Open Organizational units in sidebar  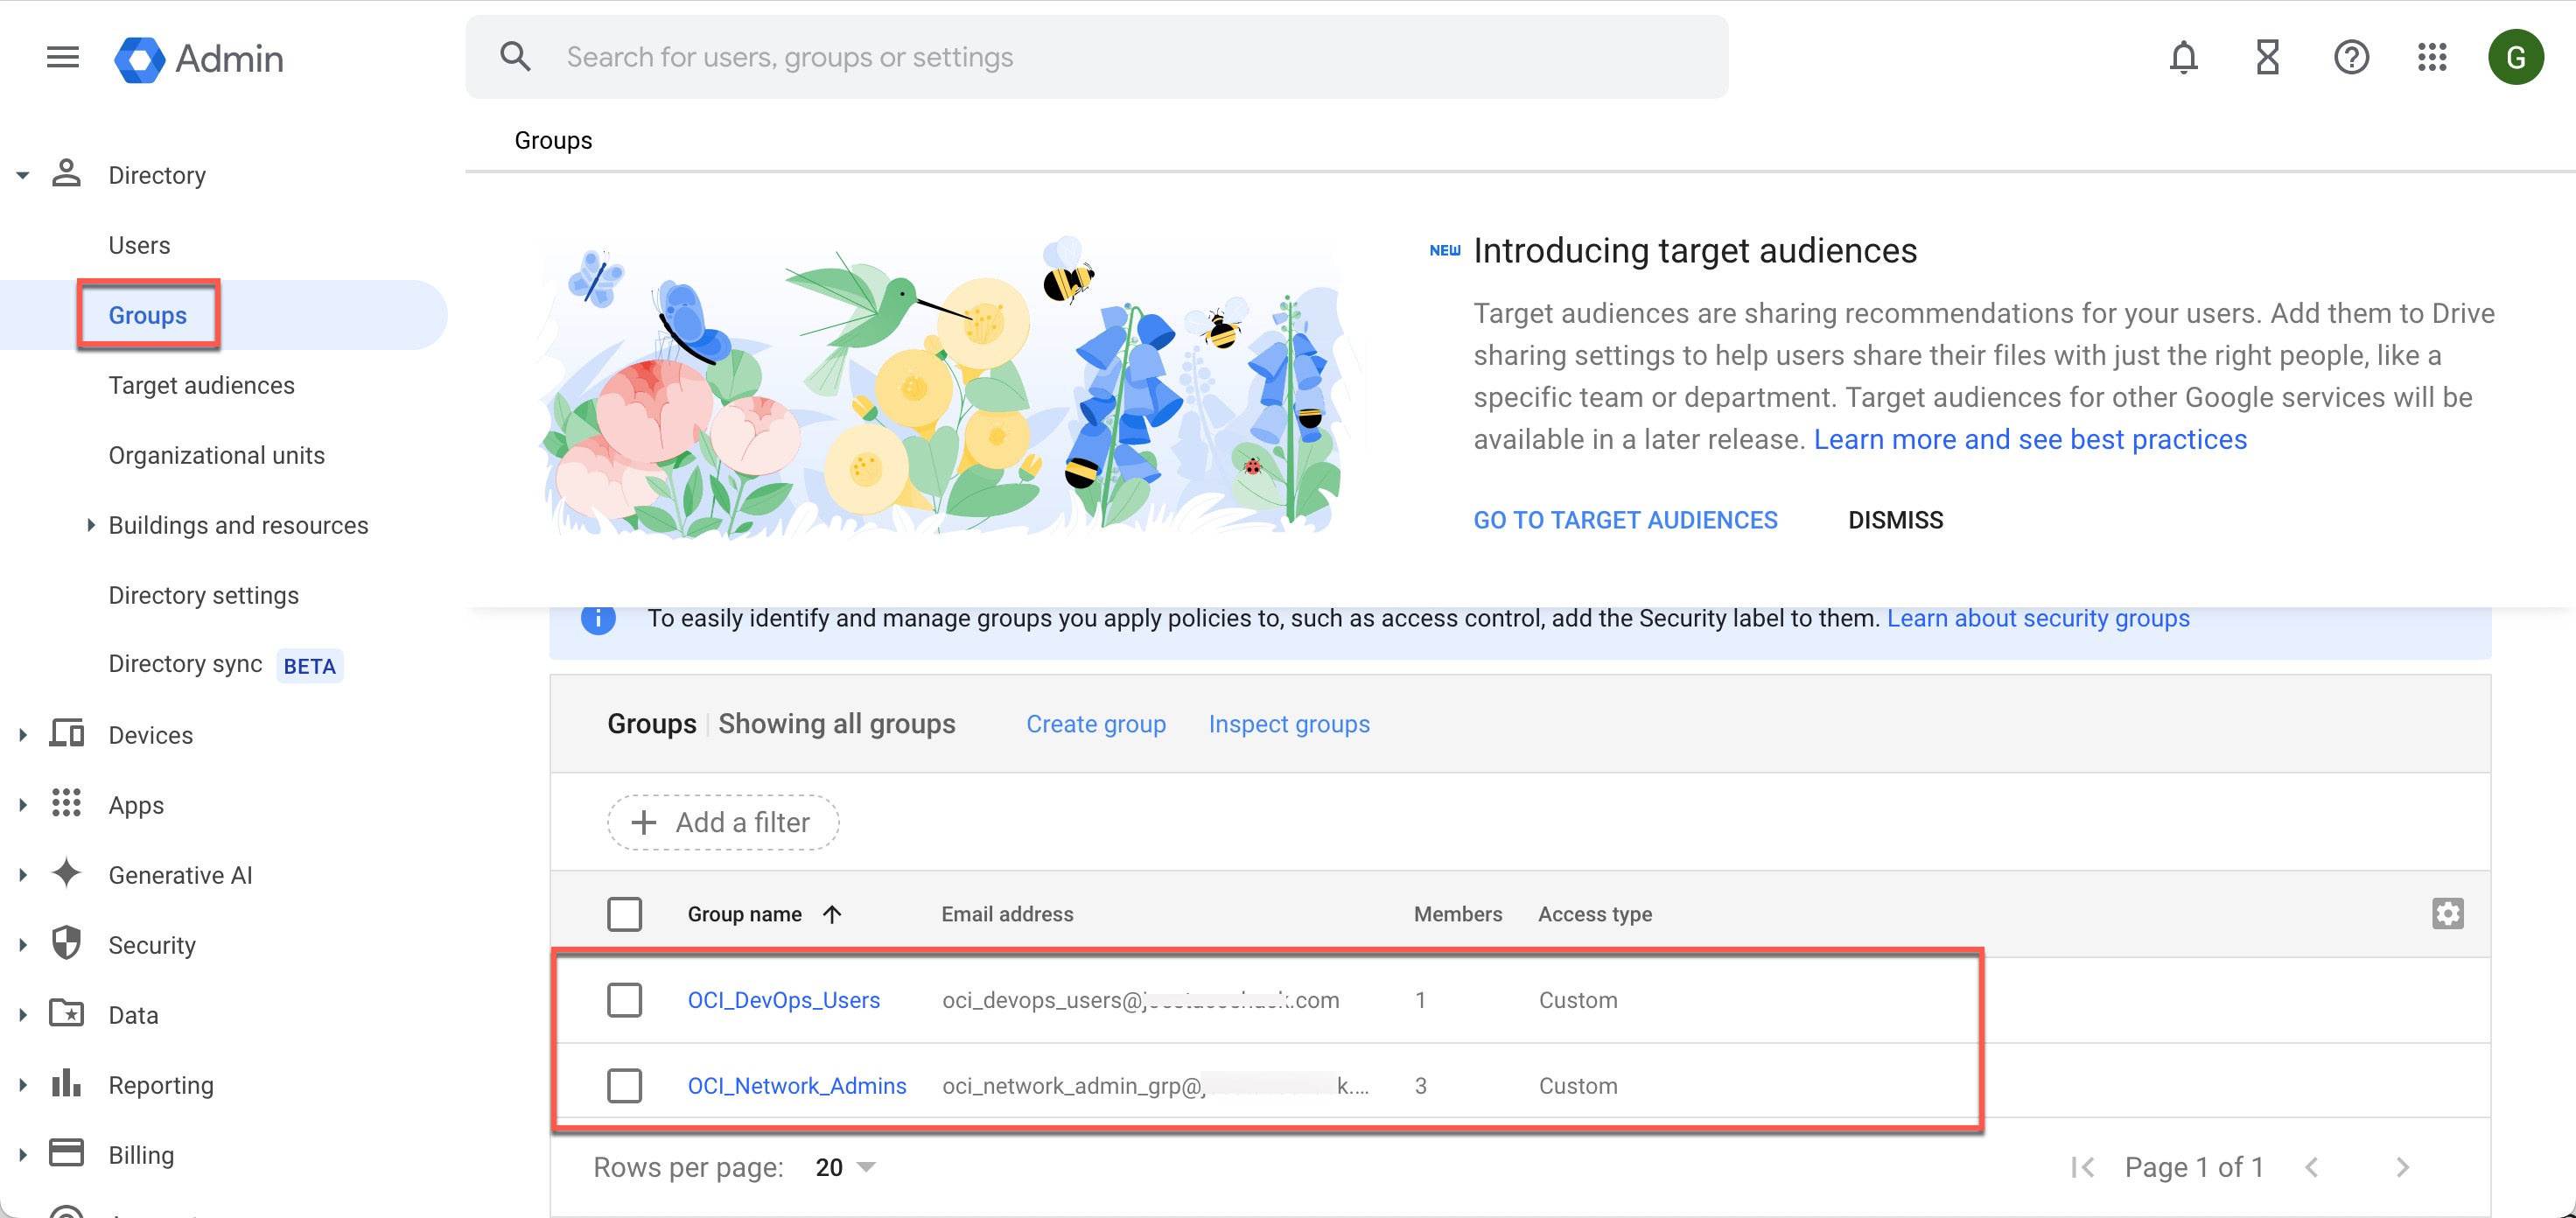216,455
